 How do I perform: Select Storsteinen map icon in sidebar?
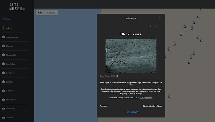pyautogui.click(x=3, y=99)
